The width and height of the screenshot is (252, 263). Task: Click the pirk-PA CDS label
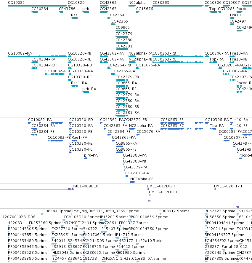(91, 155)
